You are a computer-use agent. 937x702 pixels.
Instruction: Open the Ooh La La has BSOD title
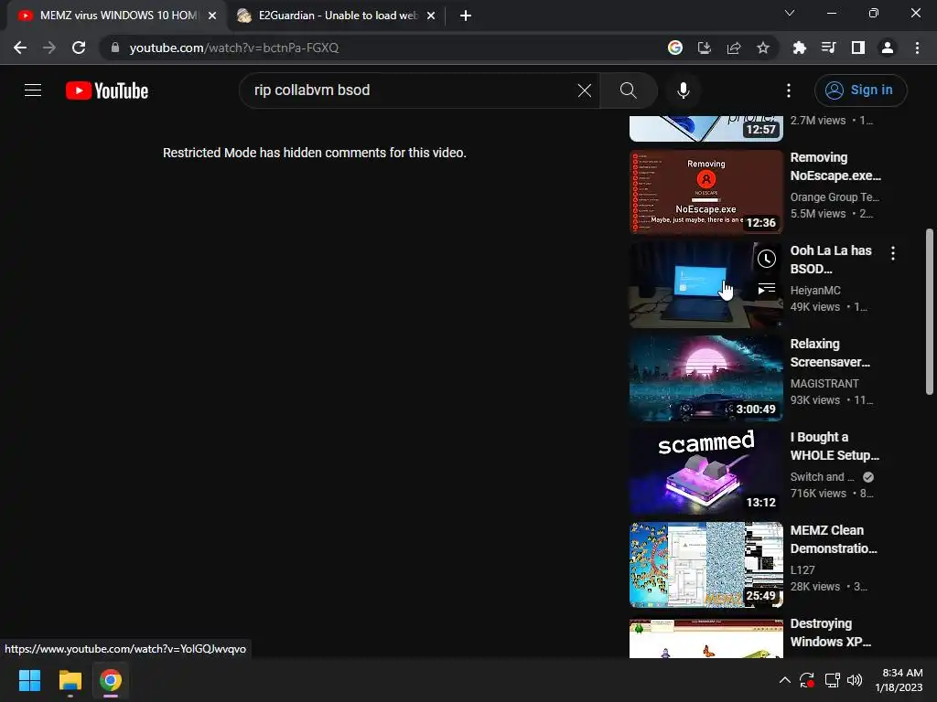tap(831, 260)
